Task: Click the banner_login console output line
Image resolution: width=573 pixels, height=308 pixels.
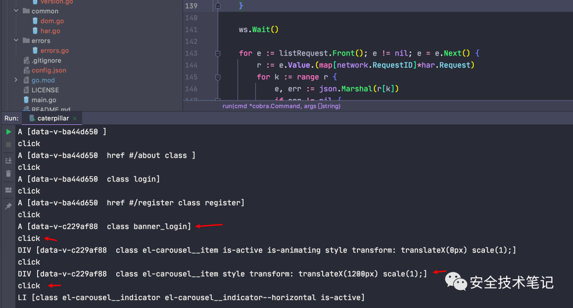Action: [x=105, y=227]
